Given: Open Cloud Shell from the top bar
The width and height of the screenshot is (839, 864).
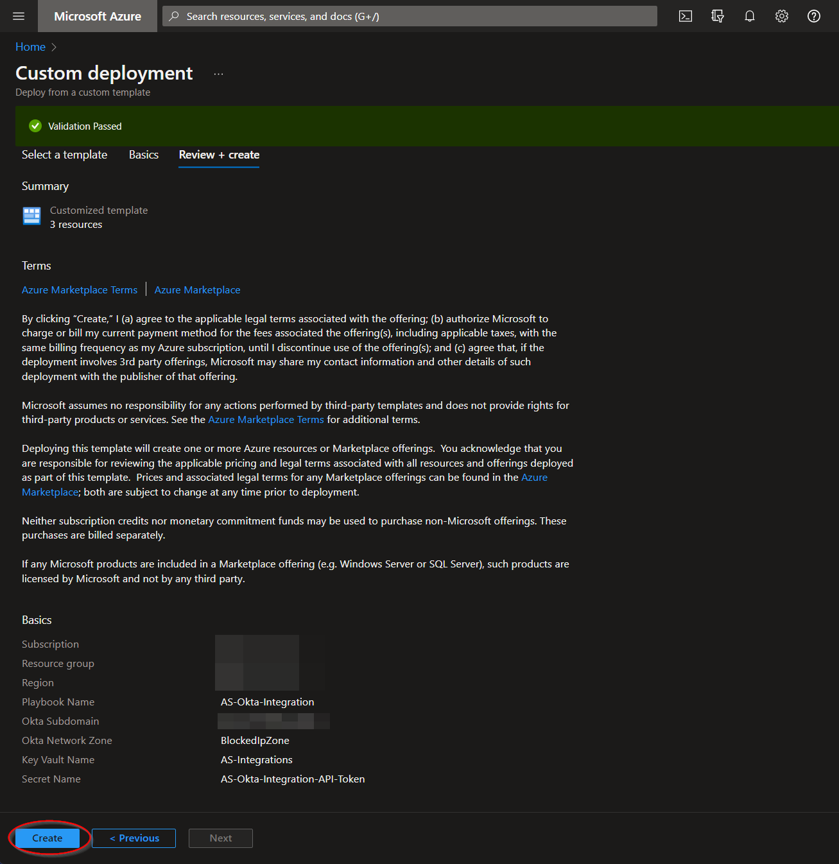Looking at the screenshot, I should (686, 16).
